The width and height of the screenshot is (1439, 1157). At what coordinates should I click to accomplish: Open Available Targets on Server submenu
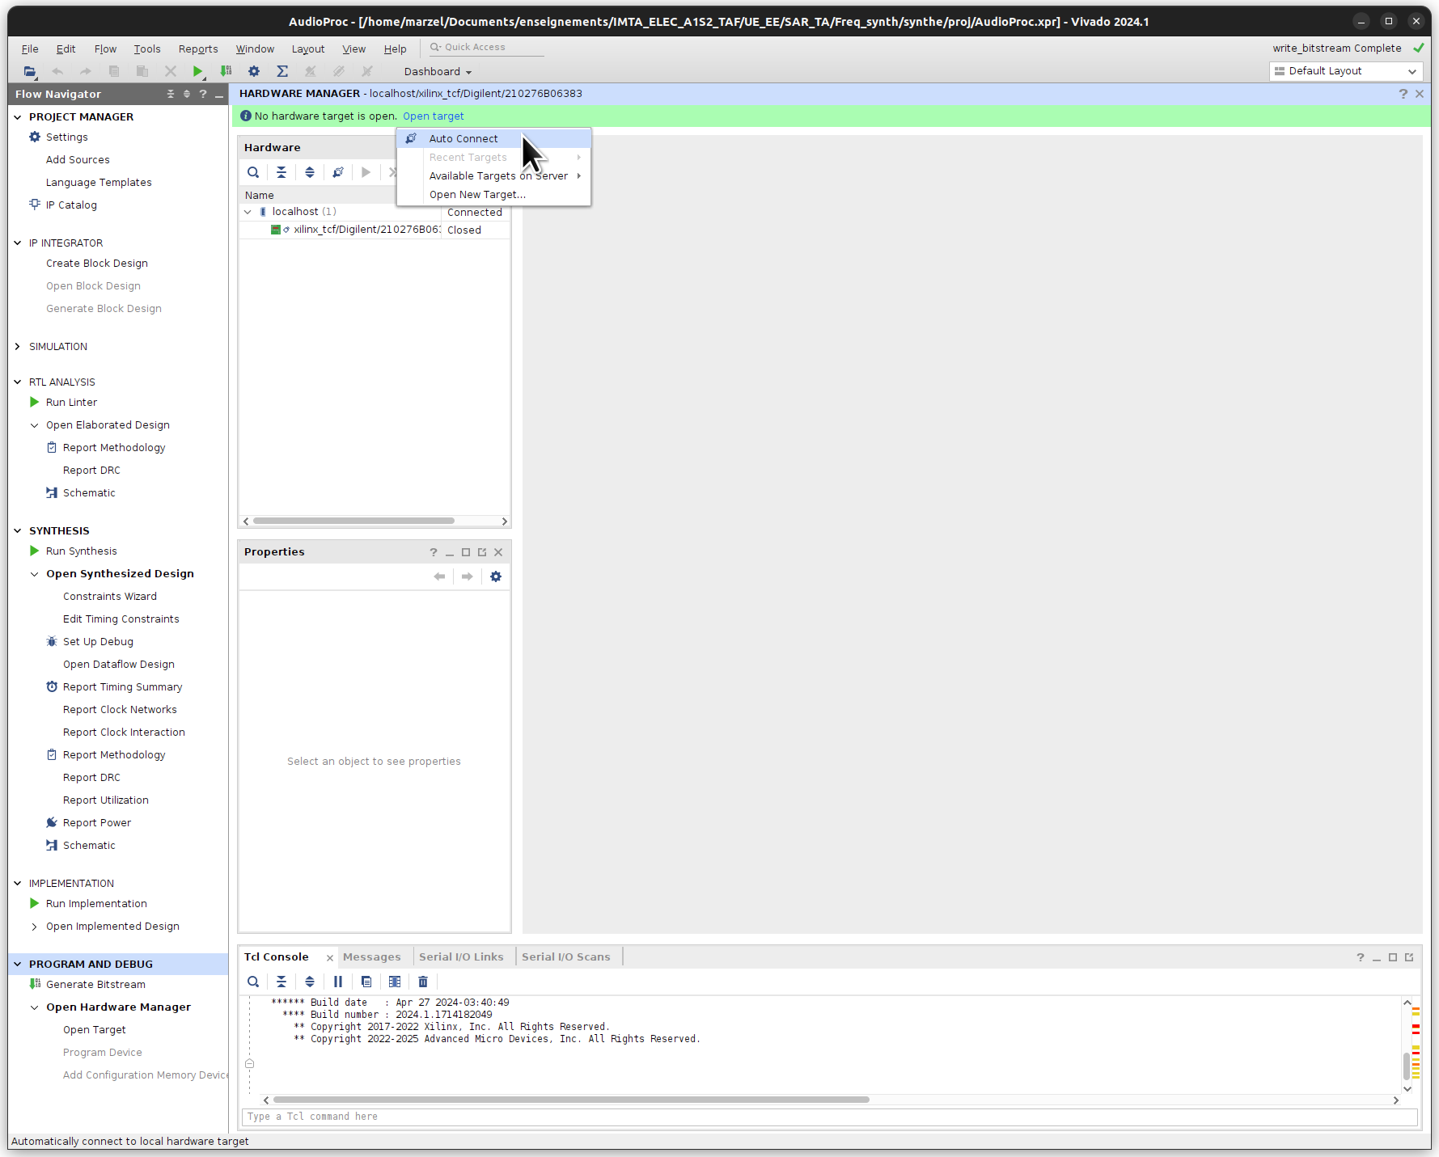493,175
